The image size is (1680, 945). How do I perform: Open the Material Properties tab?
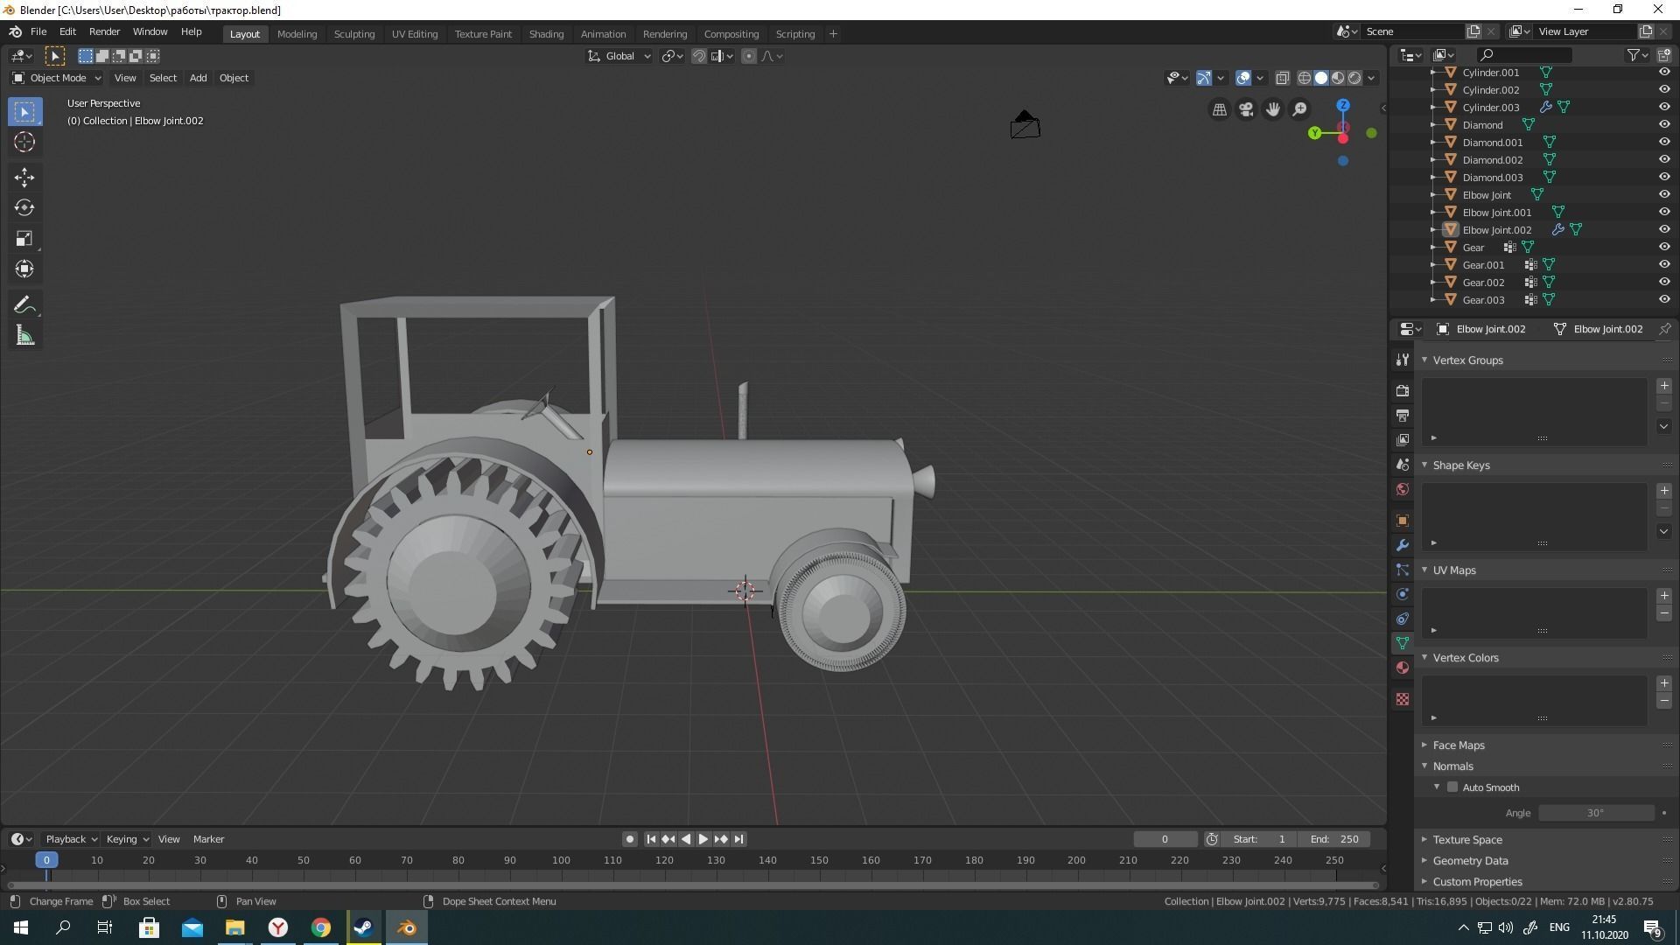click(x=1403, y=667)
